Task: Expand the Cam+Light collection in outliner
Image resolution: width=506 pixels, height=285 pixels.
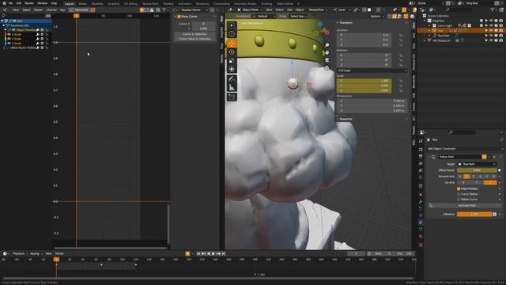Action: [x=429, y=25]
